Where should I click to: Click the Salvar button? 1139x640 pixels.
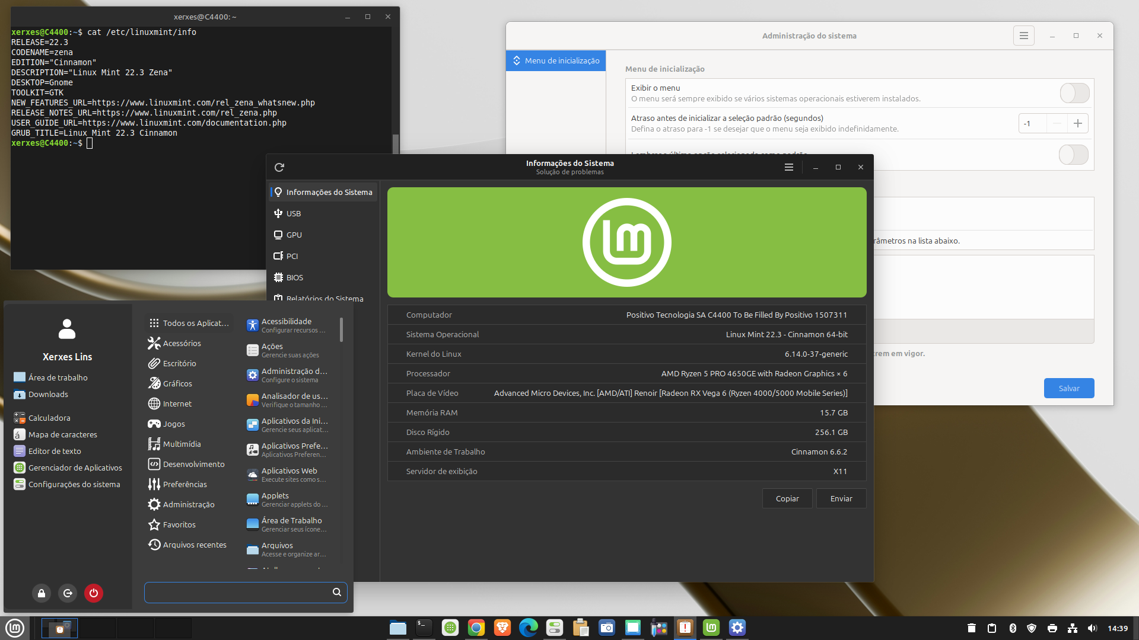pyautogui.click(x=1068, y=388)
